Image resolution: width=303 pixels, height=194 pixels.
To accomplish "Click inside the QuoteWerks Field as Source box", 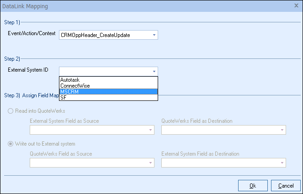I will point(89,163).
